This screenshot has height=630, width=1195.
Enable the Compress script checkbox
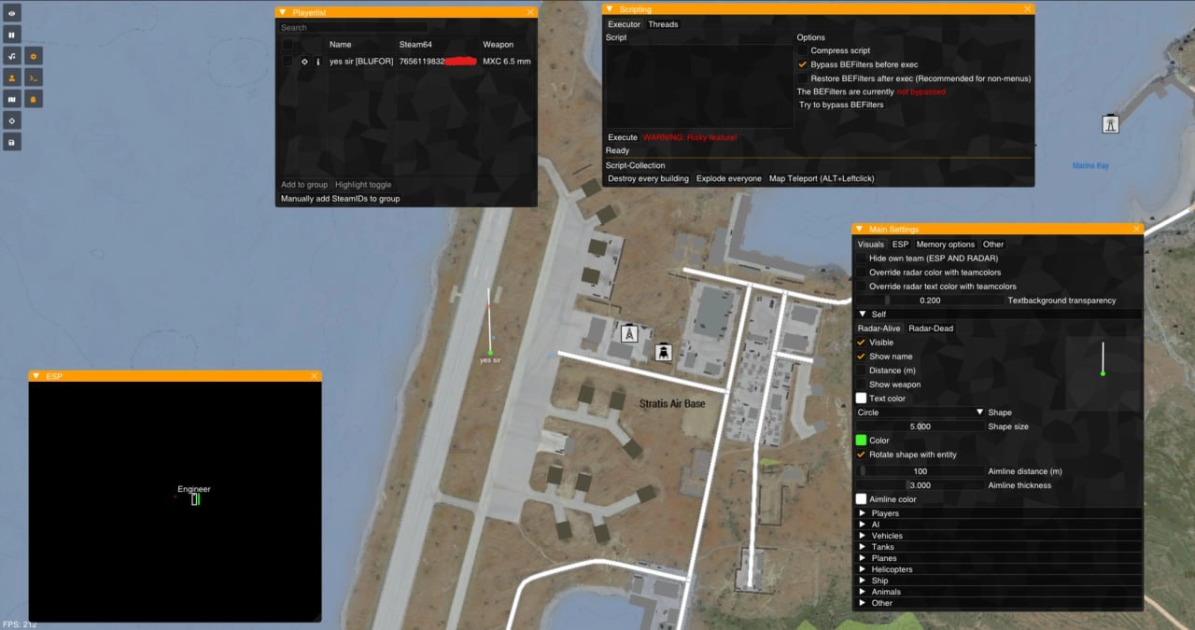pyautogui.click(x=803, y=50)
